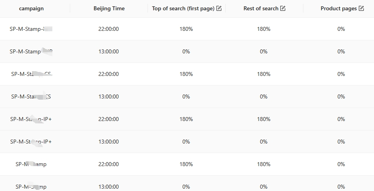Click the Rest of search header text
The height and width of the screenshot is (191, 374).
tap(261, 9)
